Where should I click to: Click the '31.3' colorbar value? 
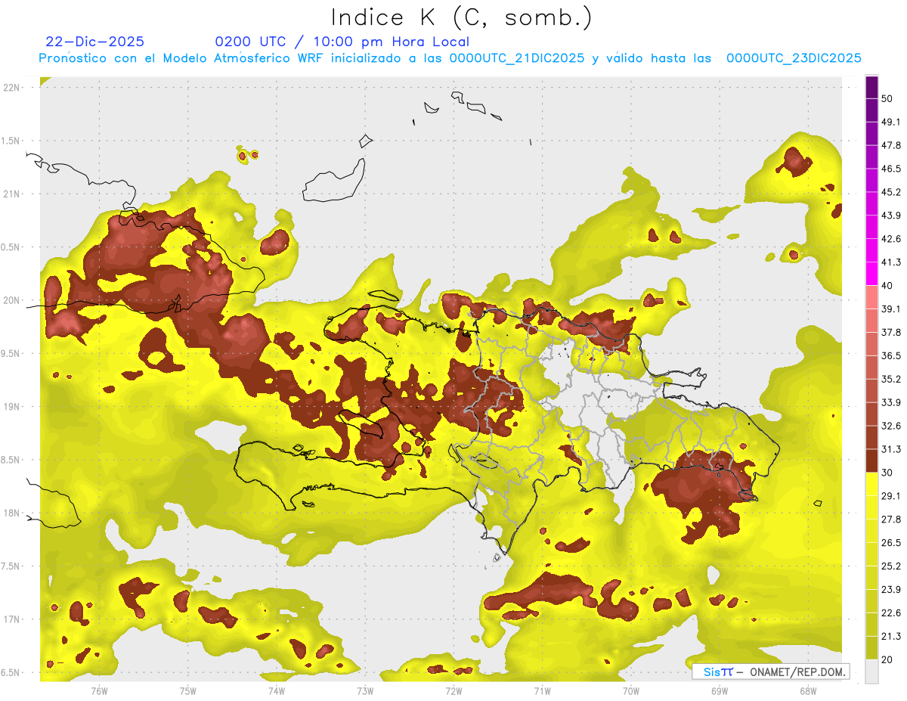pos(891,449)
